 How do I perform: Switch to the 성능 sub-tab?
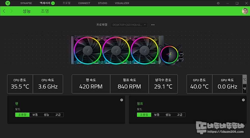[x=27, y=11]
